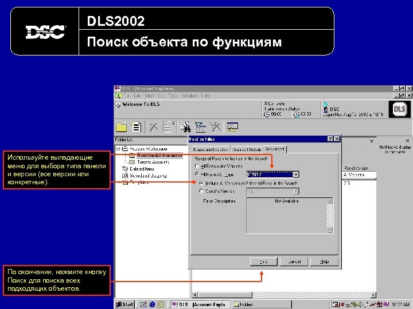
Task: Select All Panels of Type radio button
Action: [197, 174]
